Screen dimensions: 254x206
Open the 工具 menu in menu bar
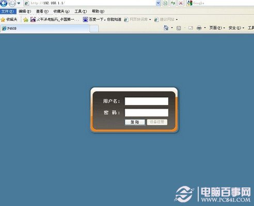[x=81, y=11]
